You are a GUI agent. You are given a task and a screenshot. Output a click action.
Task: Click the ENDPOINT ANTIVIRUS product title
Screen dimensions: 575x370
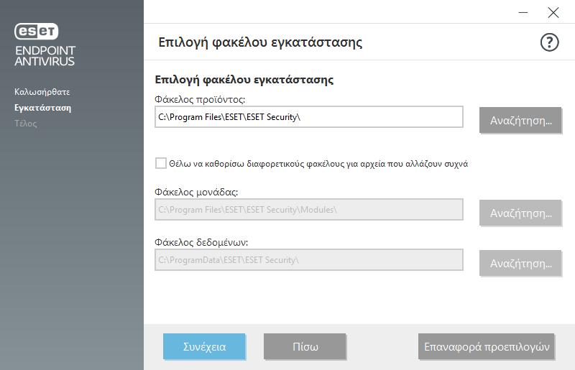click(x=45, y=56)
